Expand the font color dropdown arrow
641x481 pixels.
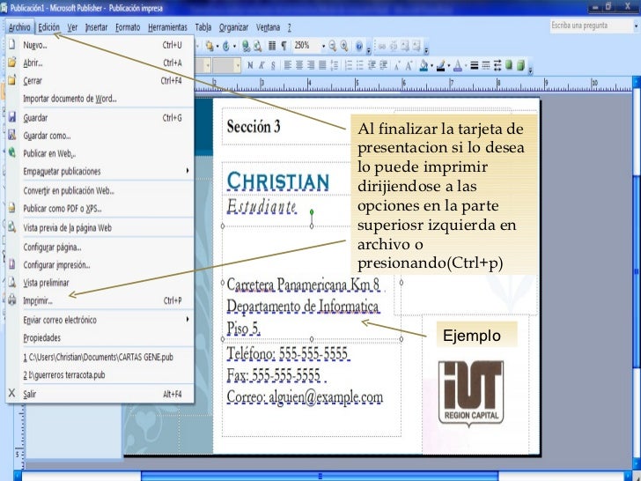tap(466, 65)
